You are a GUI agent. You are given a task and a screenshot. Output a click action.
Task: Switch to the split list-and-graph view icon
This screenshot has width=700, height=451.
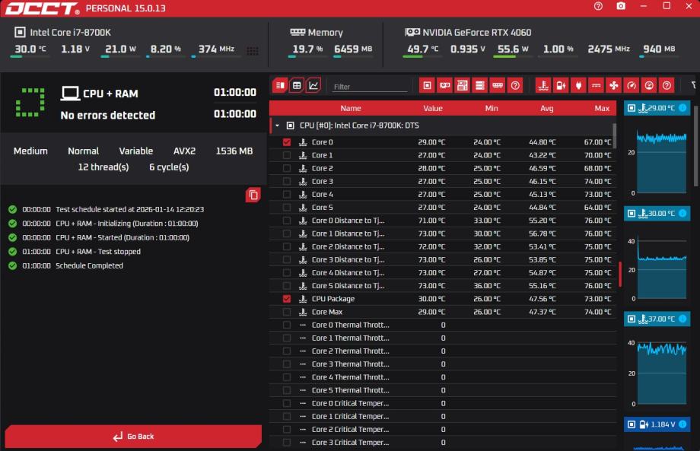coord(280,85)
